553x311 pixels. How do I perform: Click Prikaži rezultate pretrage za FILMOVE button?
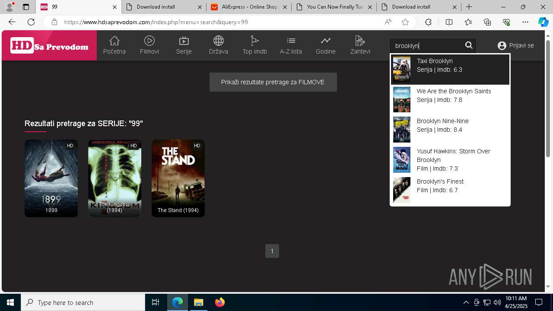[273, 82]
